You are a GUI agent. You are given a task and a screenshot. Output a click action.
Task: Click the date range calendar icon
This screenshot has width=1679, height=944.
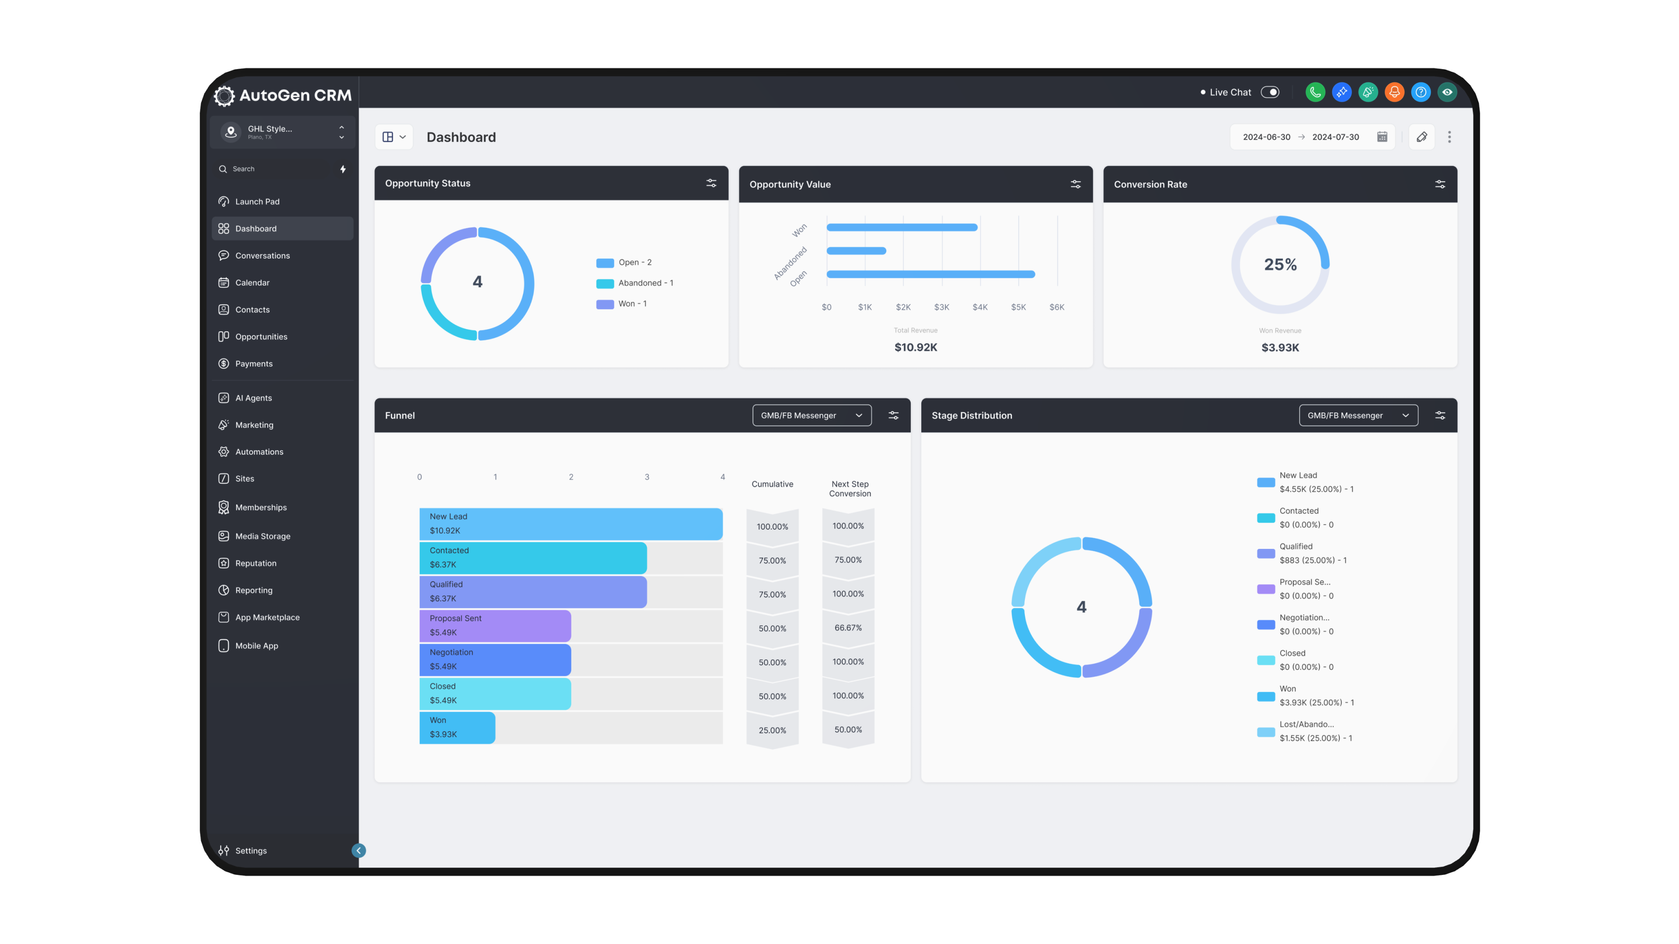(1382, 137)
